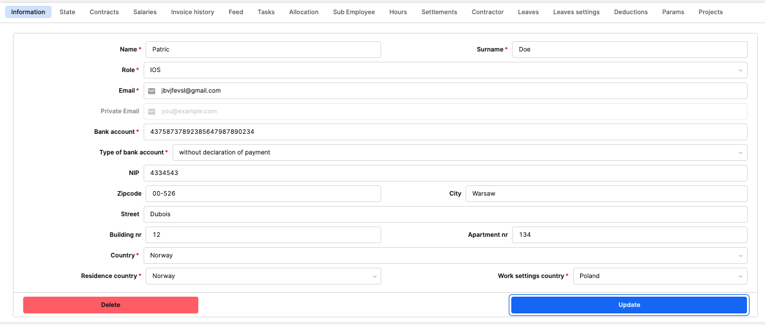Image resolution: width=765 pixels, height=325 pixels.
Task: Focus the Bank account input field
Action: point(444,132)
